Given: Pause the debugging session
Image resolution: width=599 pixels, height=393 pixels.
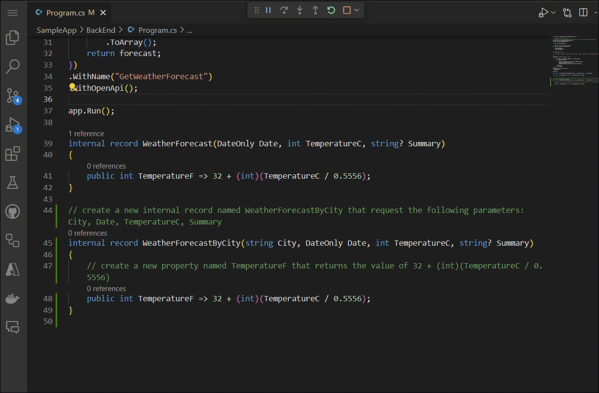Looking at the screenshot, I should tap(268, 10).
